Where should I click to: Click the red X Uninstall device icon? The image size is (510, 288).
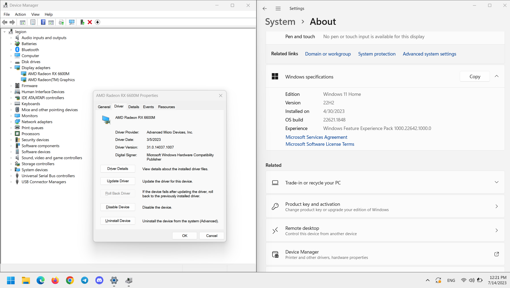click(90, 22)
